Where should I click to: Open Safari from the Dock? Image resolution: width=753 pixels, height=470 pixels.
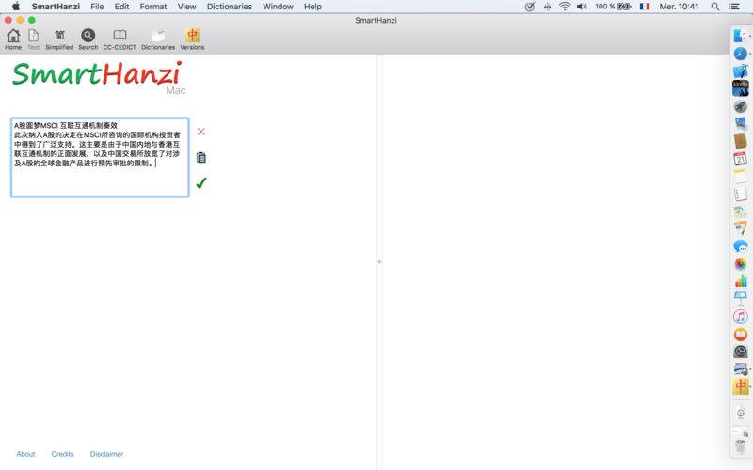740,54
